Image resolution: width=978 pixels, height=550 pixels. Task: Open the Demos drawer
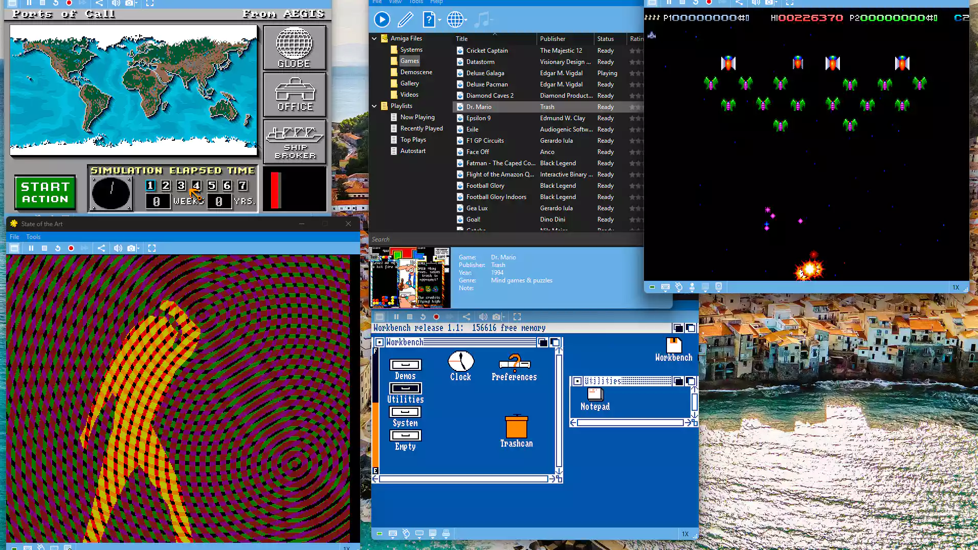click(405, 369)
